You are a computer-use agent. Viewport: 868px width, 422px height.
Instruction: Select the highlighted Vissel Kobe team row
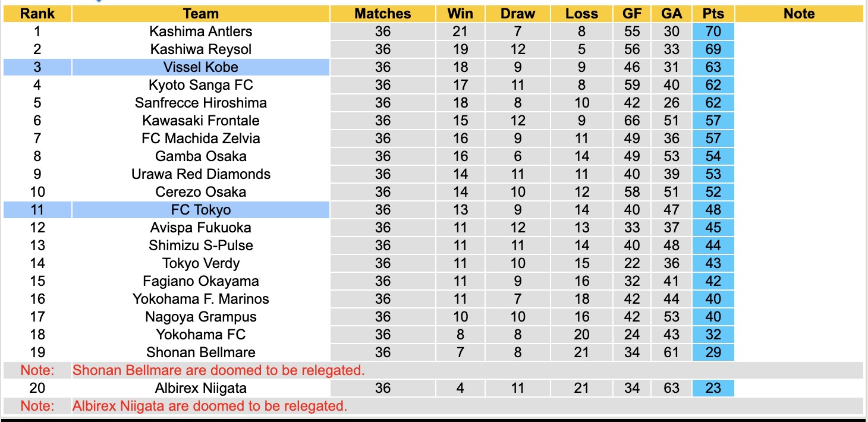(201, 67)
